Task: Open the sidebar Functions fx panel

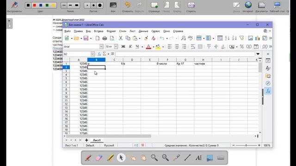Action: point(268,91)
